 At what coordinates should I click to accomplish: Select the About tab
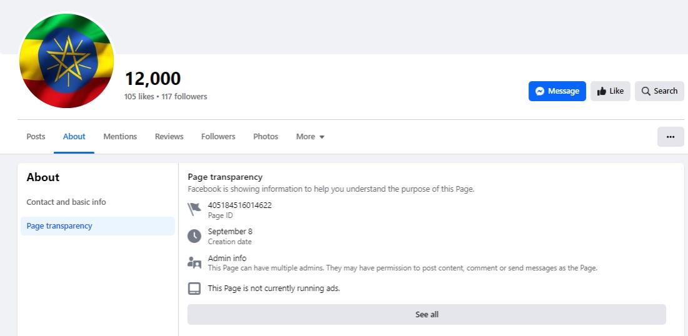pyautogui.click(x=74, y=137)
